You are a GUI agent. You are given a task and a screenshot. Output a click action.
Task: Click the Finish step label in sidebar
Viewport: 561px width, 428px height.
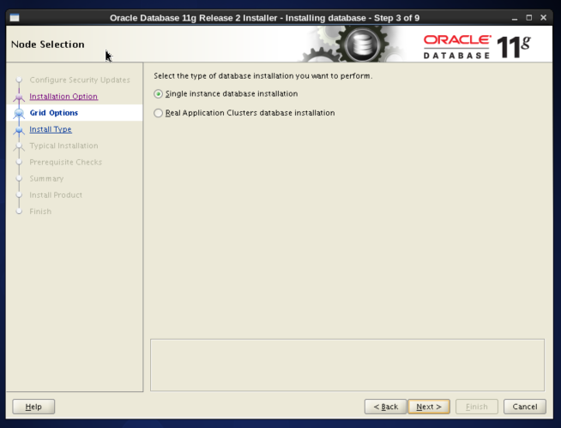(x=40, y=211)
